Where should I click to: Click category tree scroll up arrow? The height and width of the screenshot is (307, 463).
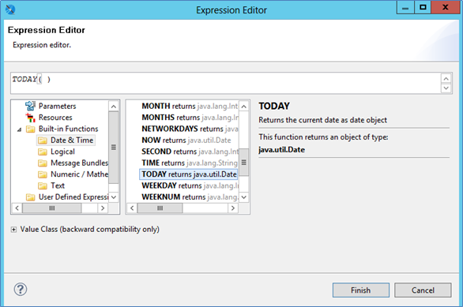[x=114, y=107]
